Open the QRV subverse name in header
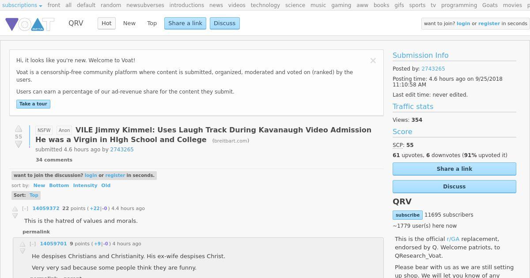Viewport: 530px width, 278px height. (76, 23)
